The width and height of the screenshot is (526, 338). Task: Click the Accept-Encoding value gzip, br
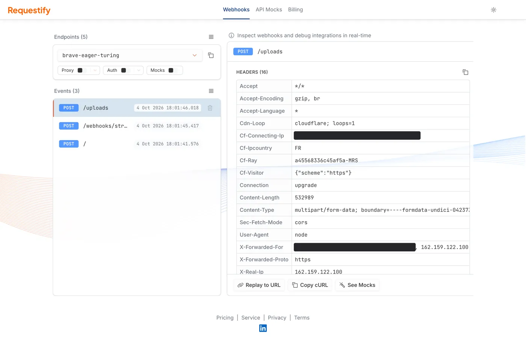coord(307,98)
